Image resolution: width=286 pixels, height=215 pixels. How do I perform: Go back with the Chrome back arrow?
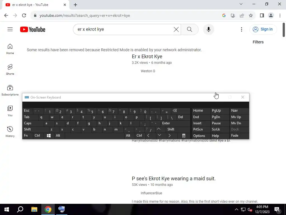point(6,15)
